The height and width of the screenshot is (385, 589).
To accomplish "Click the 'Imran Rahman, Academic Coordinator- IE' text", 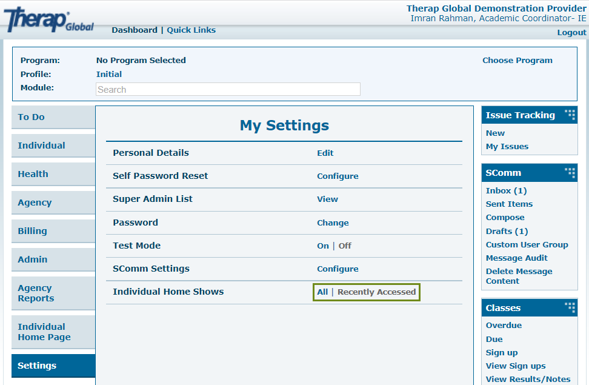I will pos(498,18).
